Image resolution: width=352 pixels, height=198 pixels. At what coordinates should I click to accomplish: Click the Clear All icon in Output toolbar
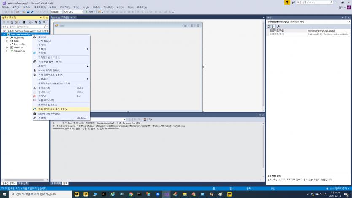(x=145, y=120)
